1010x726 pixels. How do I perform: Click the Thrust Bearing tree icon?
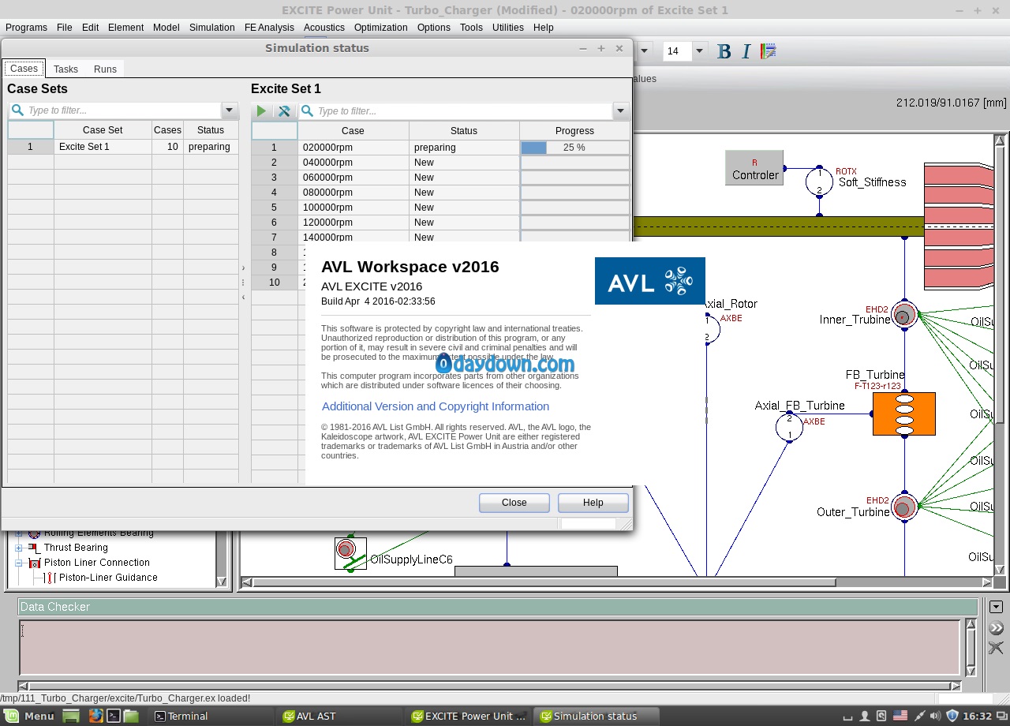(34, 548)
